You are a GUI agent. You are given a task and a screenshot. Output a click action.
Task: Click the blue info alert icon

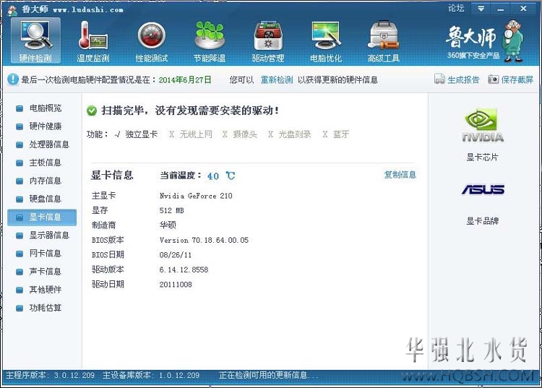13,79
